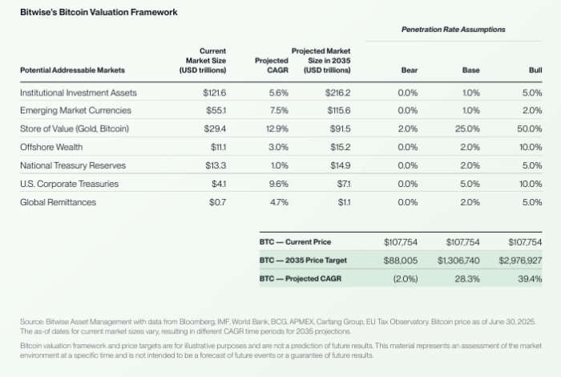Click the Offshore Wealth row label
This screenshot has height=377, width=561.
tap(51, 148)
